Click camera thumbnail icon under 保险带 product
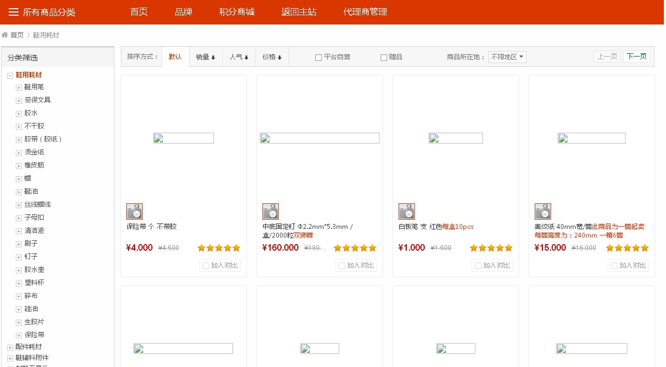 coord(135,212)
